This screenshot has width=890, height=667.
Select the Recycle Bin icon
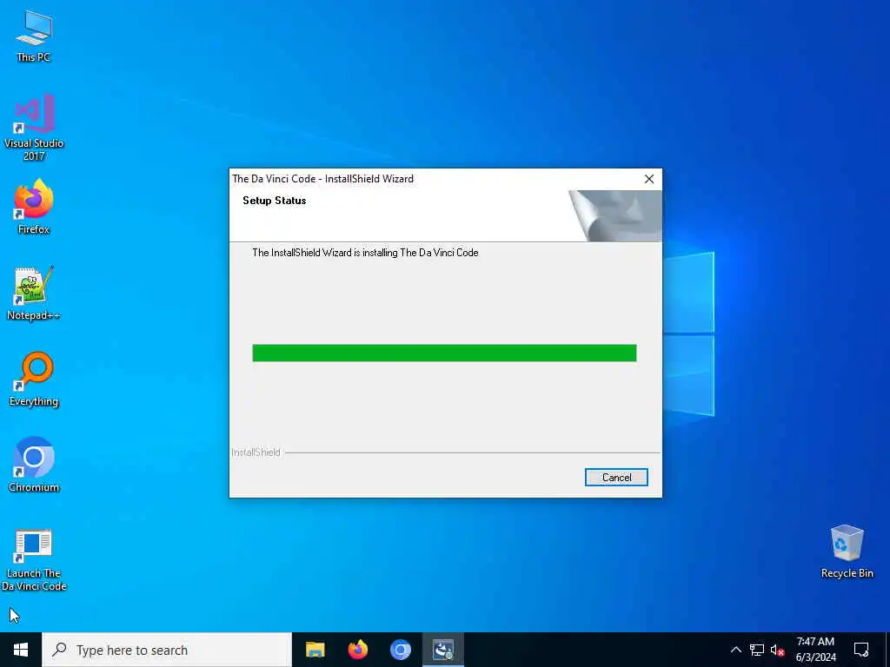[847, 551]
